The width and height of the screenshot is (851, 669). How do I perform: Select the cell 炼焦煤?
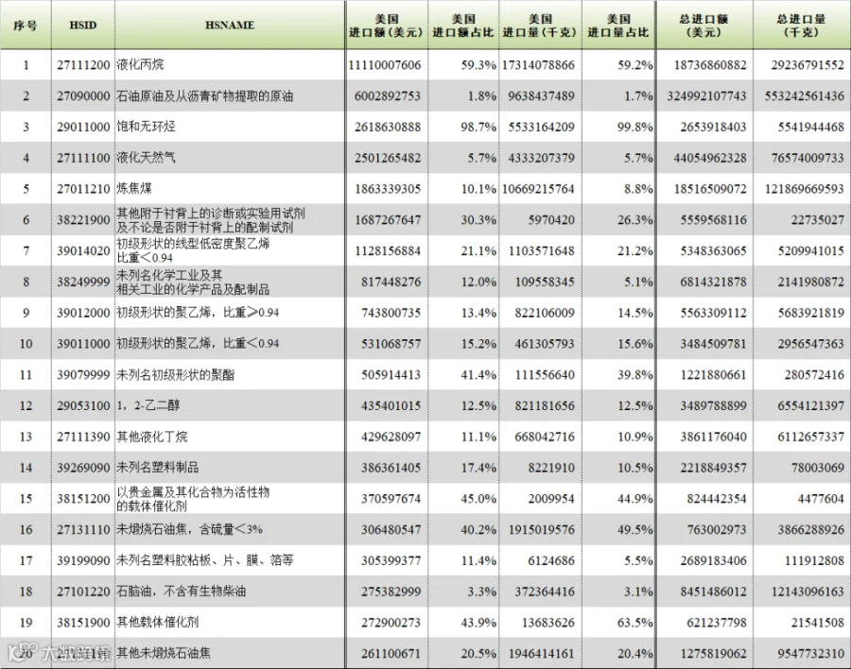tap(134, 188)
